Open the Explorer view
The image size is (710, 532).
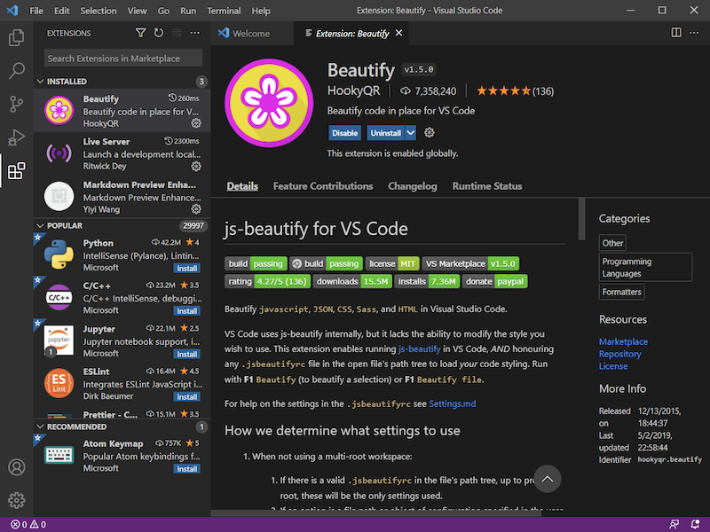click(x=15, y=36)
